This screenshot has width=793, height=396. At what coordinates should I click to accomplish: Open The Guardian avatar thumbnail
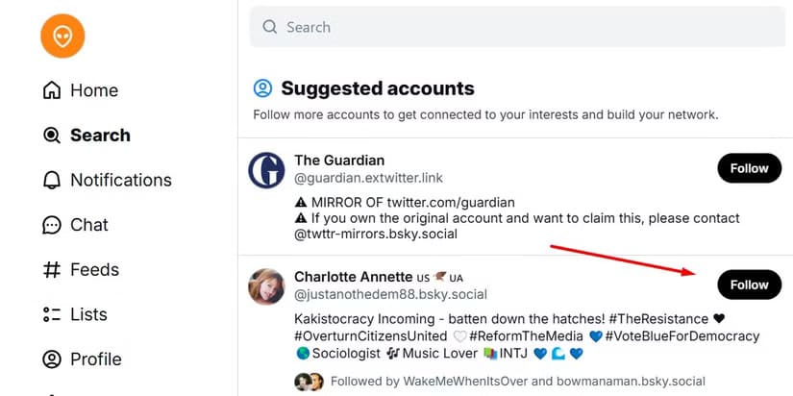(x=266, y=170)
